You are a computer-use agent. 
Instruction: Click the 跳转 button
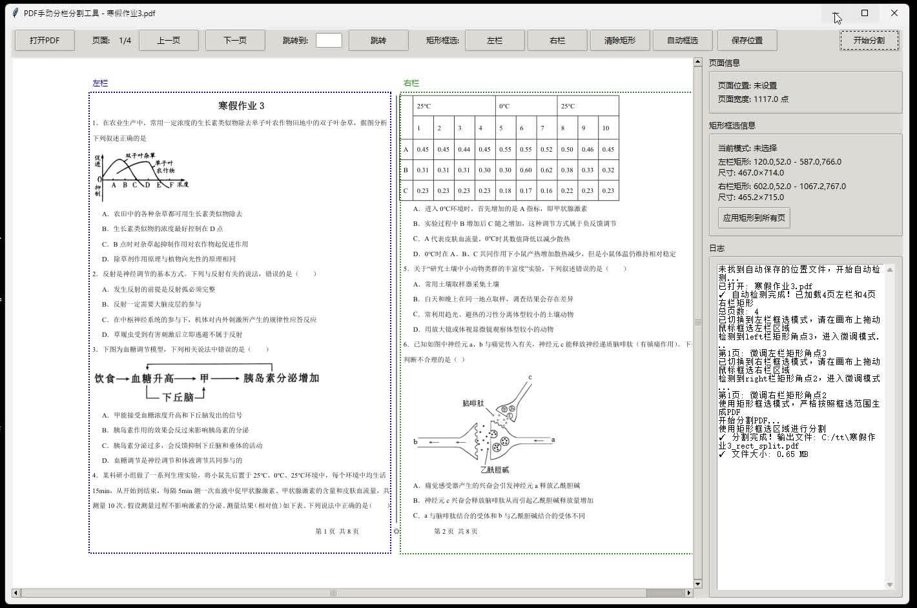click(x=378, y=40)
